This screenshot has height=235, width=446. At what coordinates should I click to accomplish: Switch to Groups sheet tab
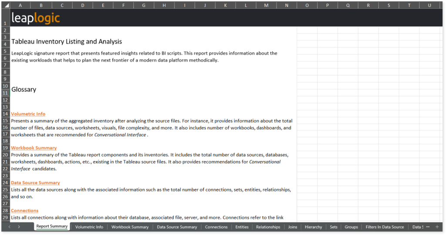[351, 227]
